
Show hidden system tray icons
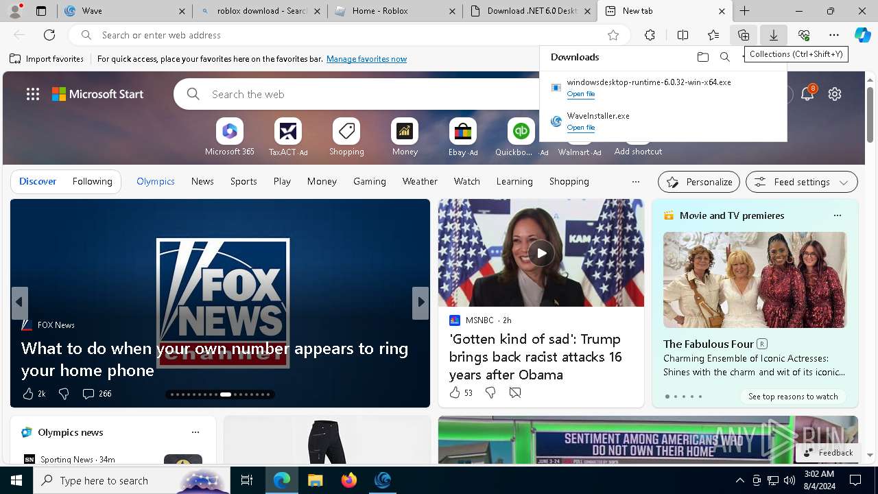pyautogui.click(x=739, y=480)
